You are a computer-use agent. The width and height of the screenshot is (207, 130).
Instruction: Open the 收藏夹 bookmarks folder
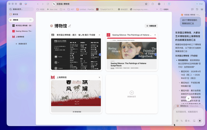point(164,9)
